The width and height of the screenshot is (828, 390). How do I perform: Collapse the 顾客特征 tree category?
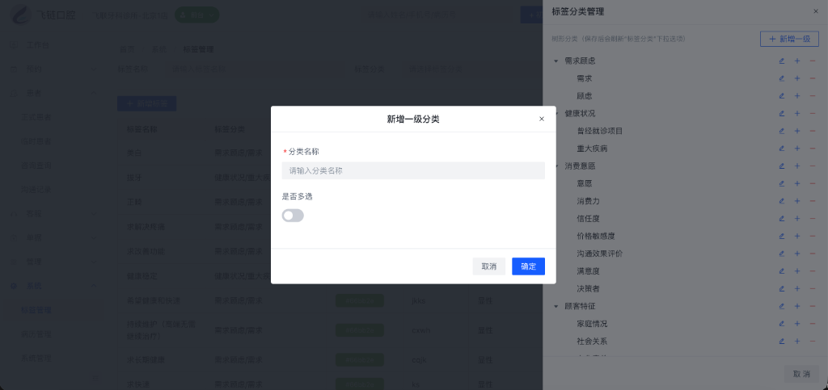[x=556, y=306]
